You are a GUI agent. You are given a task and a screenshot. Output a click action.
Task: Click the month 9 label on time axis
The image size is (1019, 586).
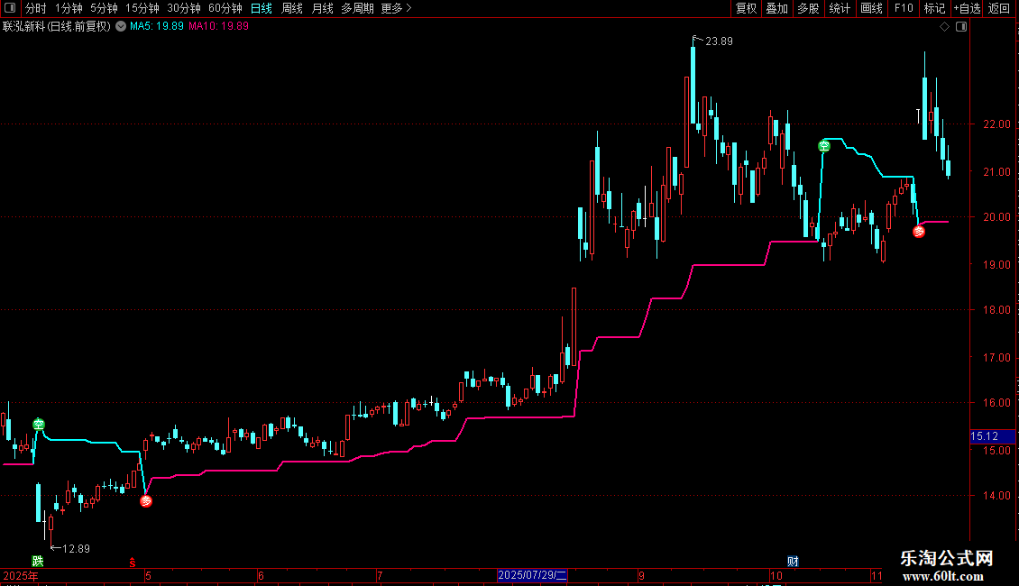coord(641,575)
